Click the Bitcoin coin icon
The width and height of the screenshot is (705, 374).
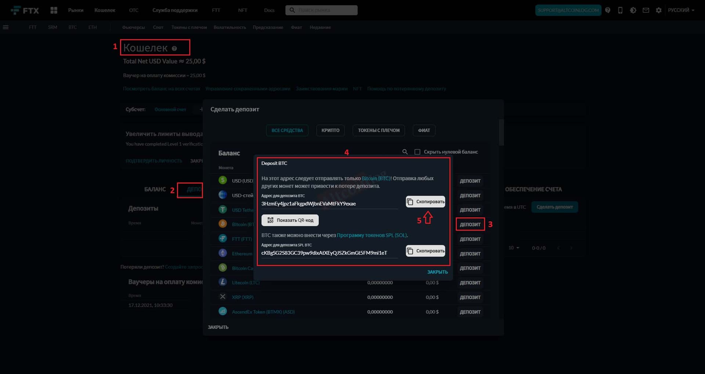pos(223,224)
